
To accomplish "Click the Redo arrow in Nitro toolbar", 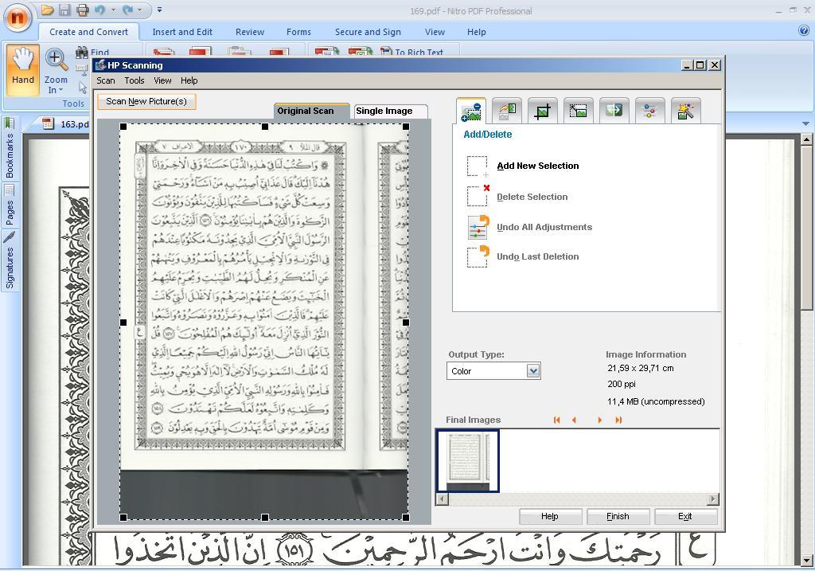I will pyautogui.click(x=127, y=10).
